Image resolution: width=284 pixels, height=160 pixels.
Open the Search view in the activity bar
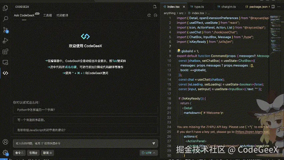5,19
